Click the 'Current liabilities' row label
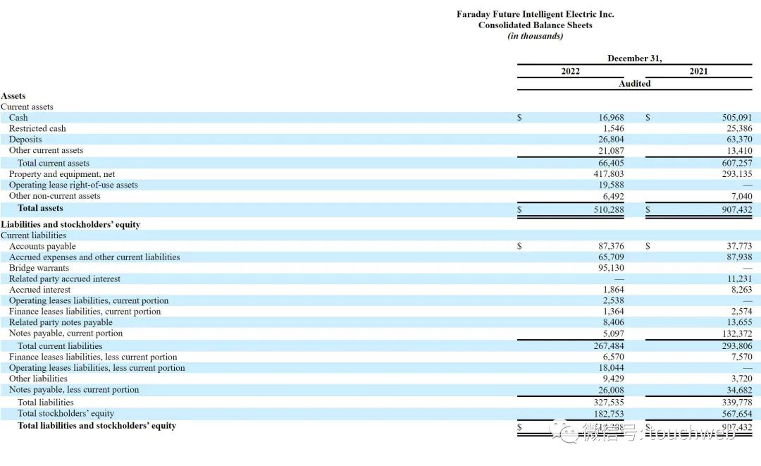Image resolution: width=761 pixels, height=466 pixels. coord(34,235)
